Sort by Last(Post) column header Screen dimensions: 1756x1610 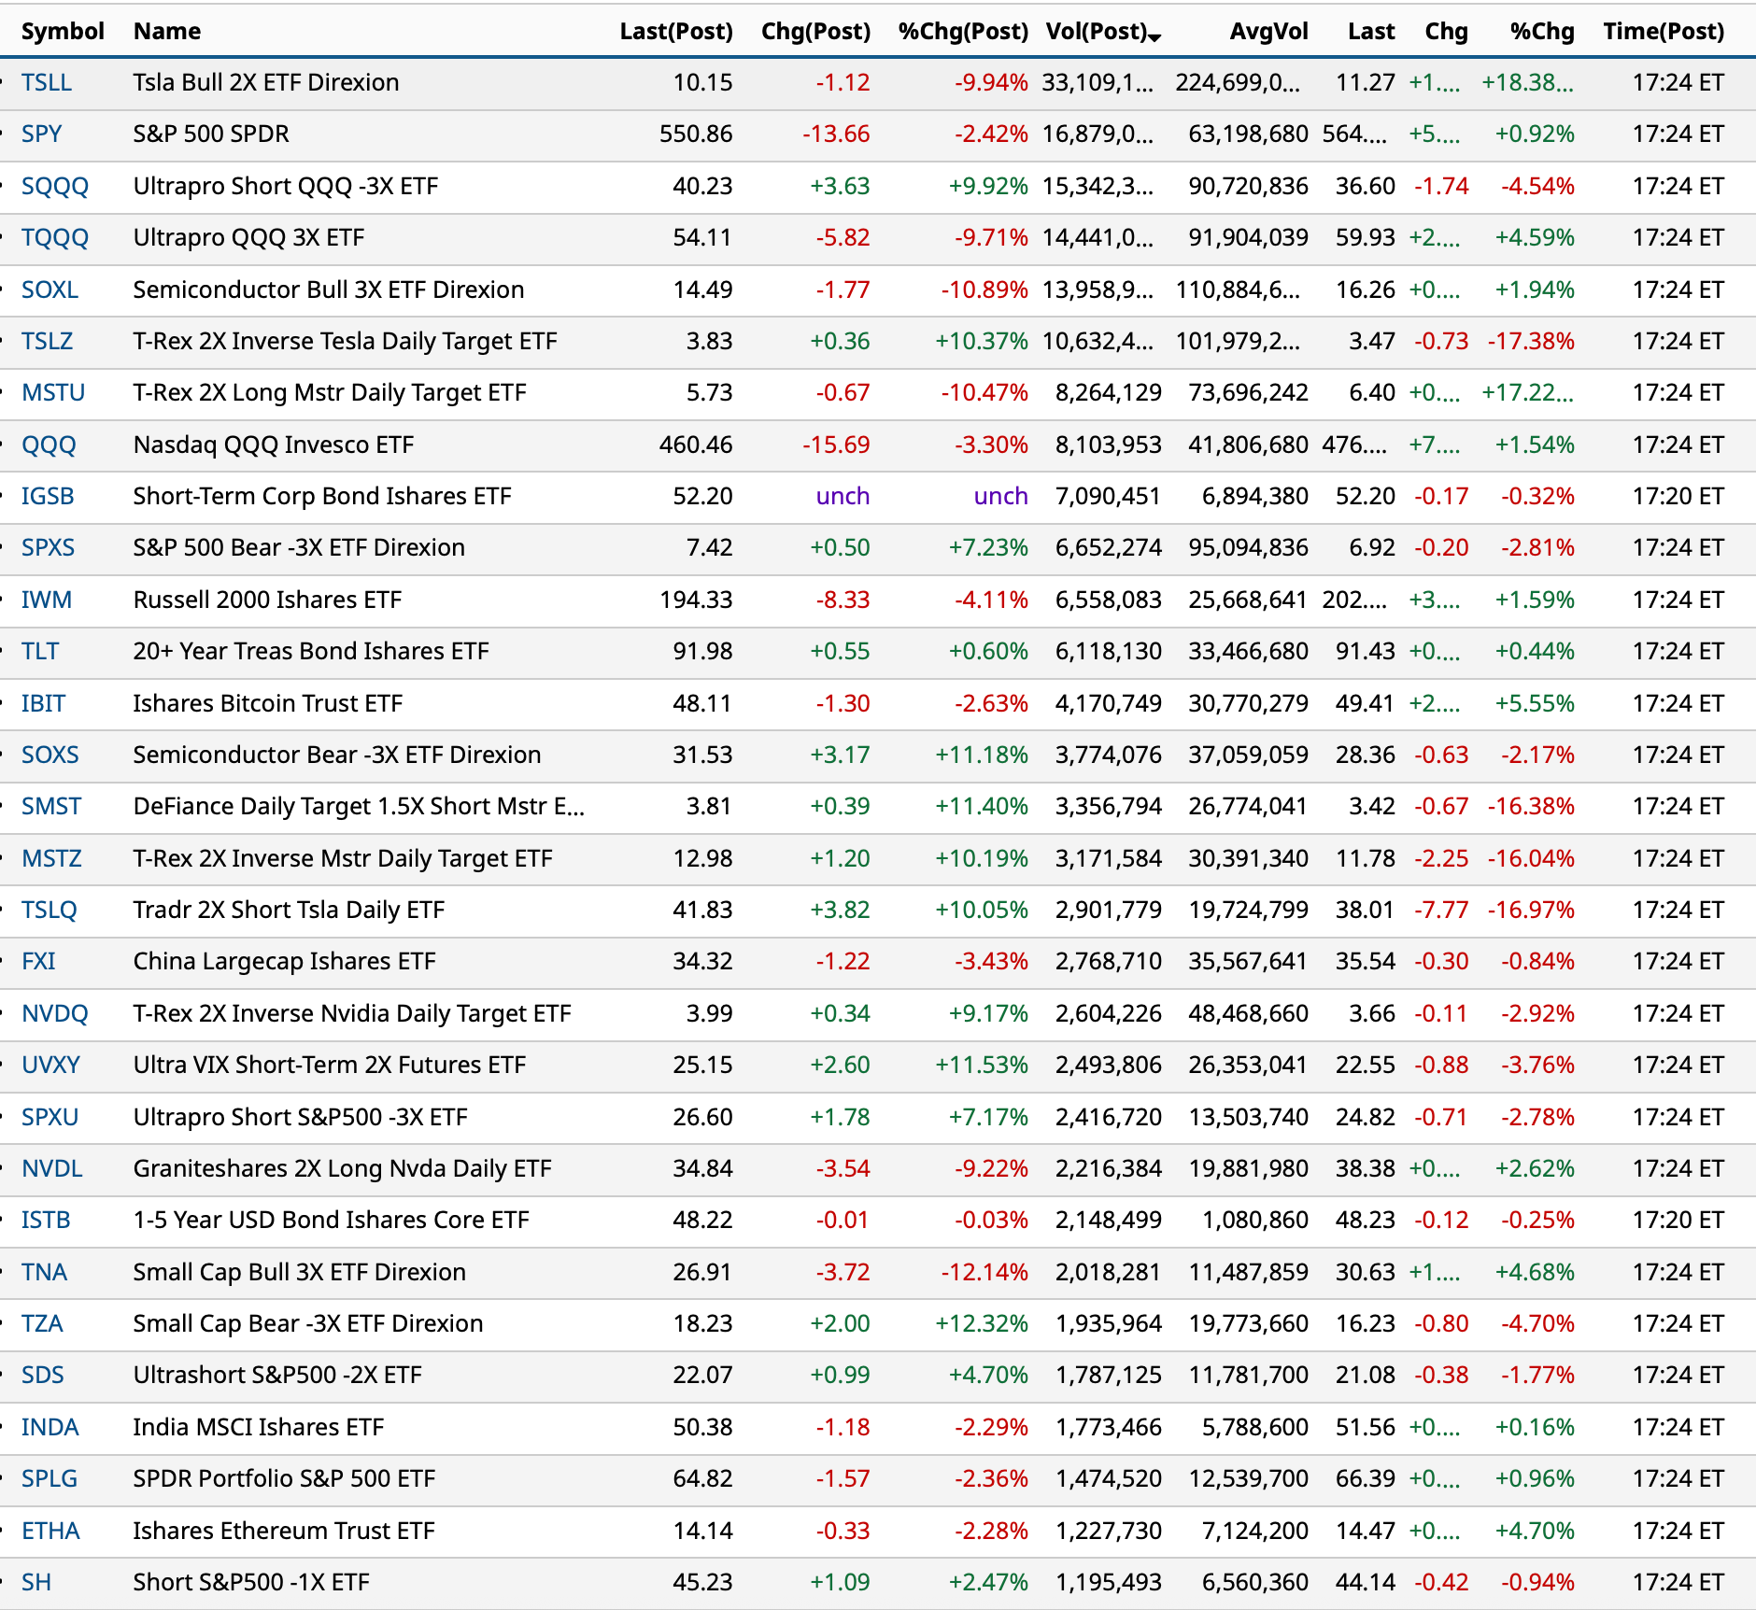[x=675, y=32]
